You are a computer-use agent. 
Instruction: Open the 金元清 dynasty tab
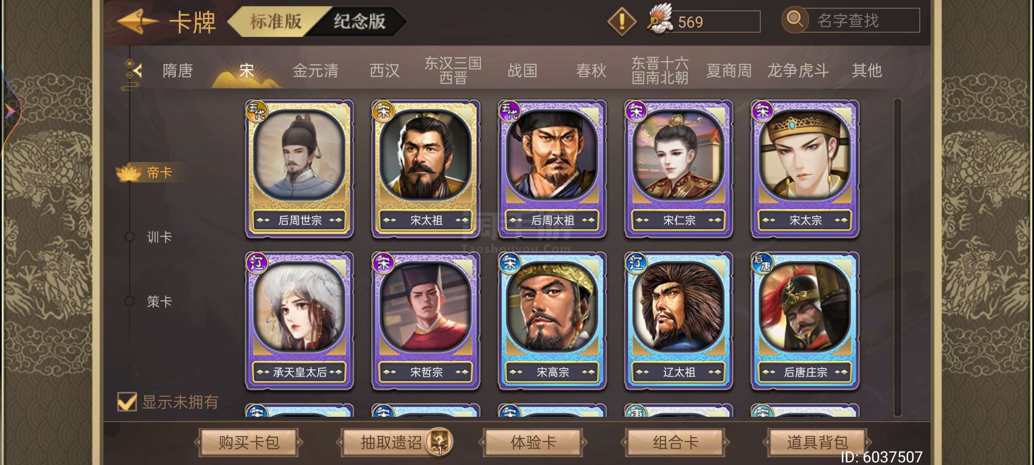tap(315, 71)
